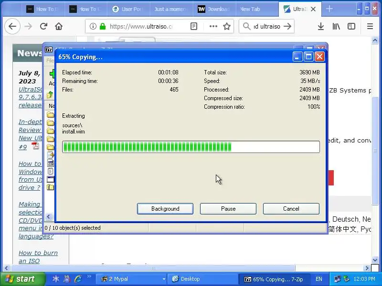This screenshot has width=382, height=286.
Task: Open the PDF icon next to #9
Action: [x=35, y=146]
